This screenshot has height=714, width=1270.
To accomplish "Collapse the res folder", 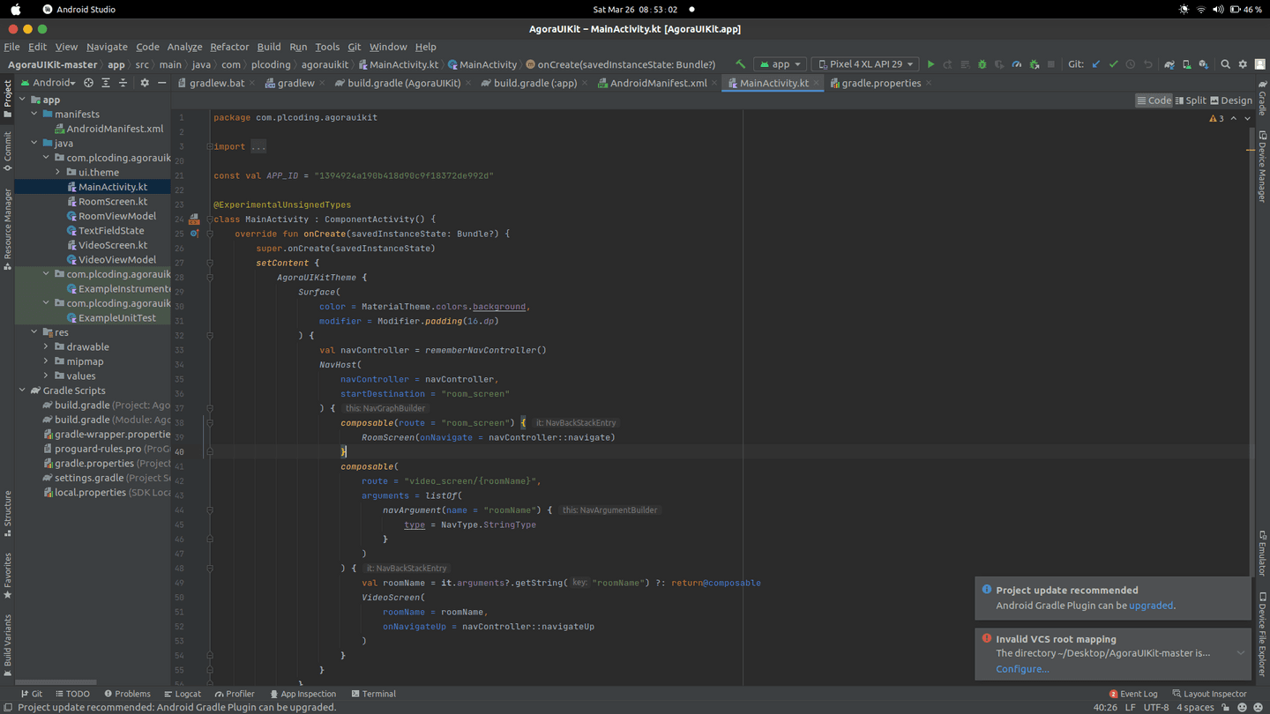I will (x=34, y=332).
